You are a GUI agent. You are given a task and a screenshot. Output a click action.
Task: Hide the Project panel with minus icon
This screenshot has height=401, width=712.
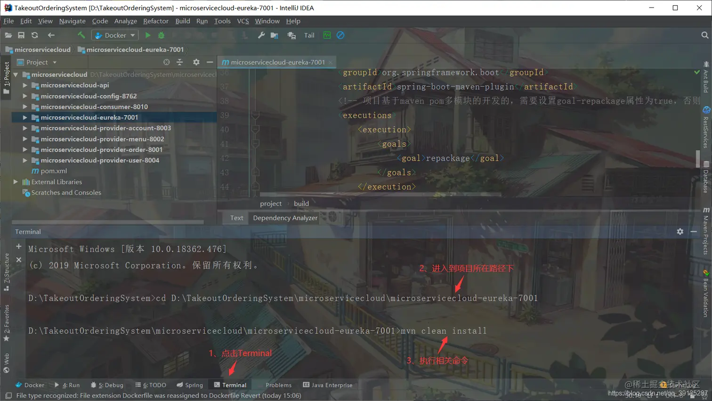[x=210, y=62]
